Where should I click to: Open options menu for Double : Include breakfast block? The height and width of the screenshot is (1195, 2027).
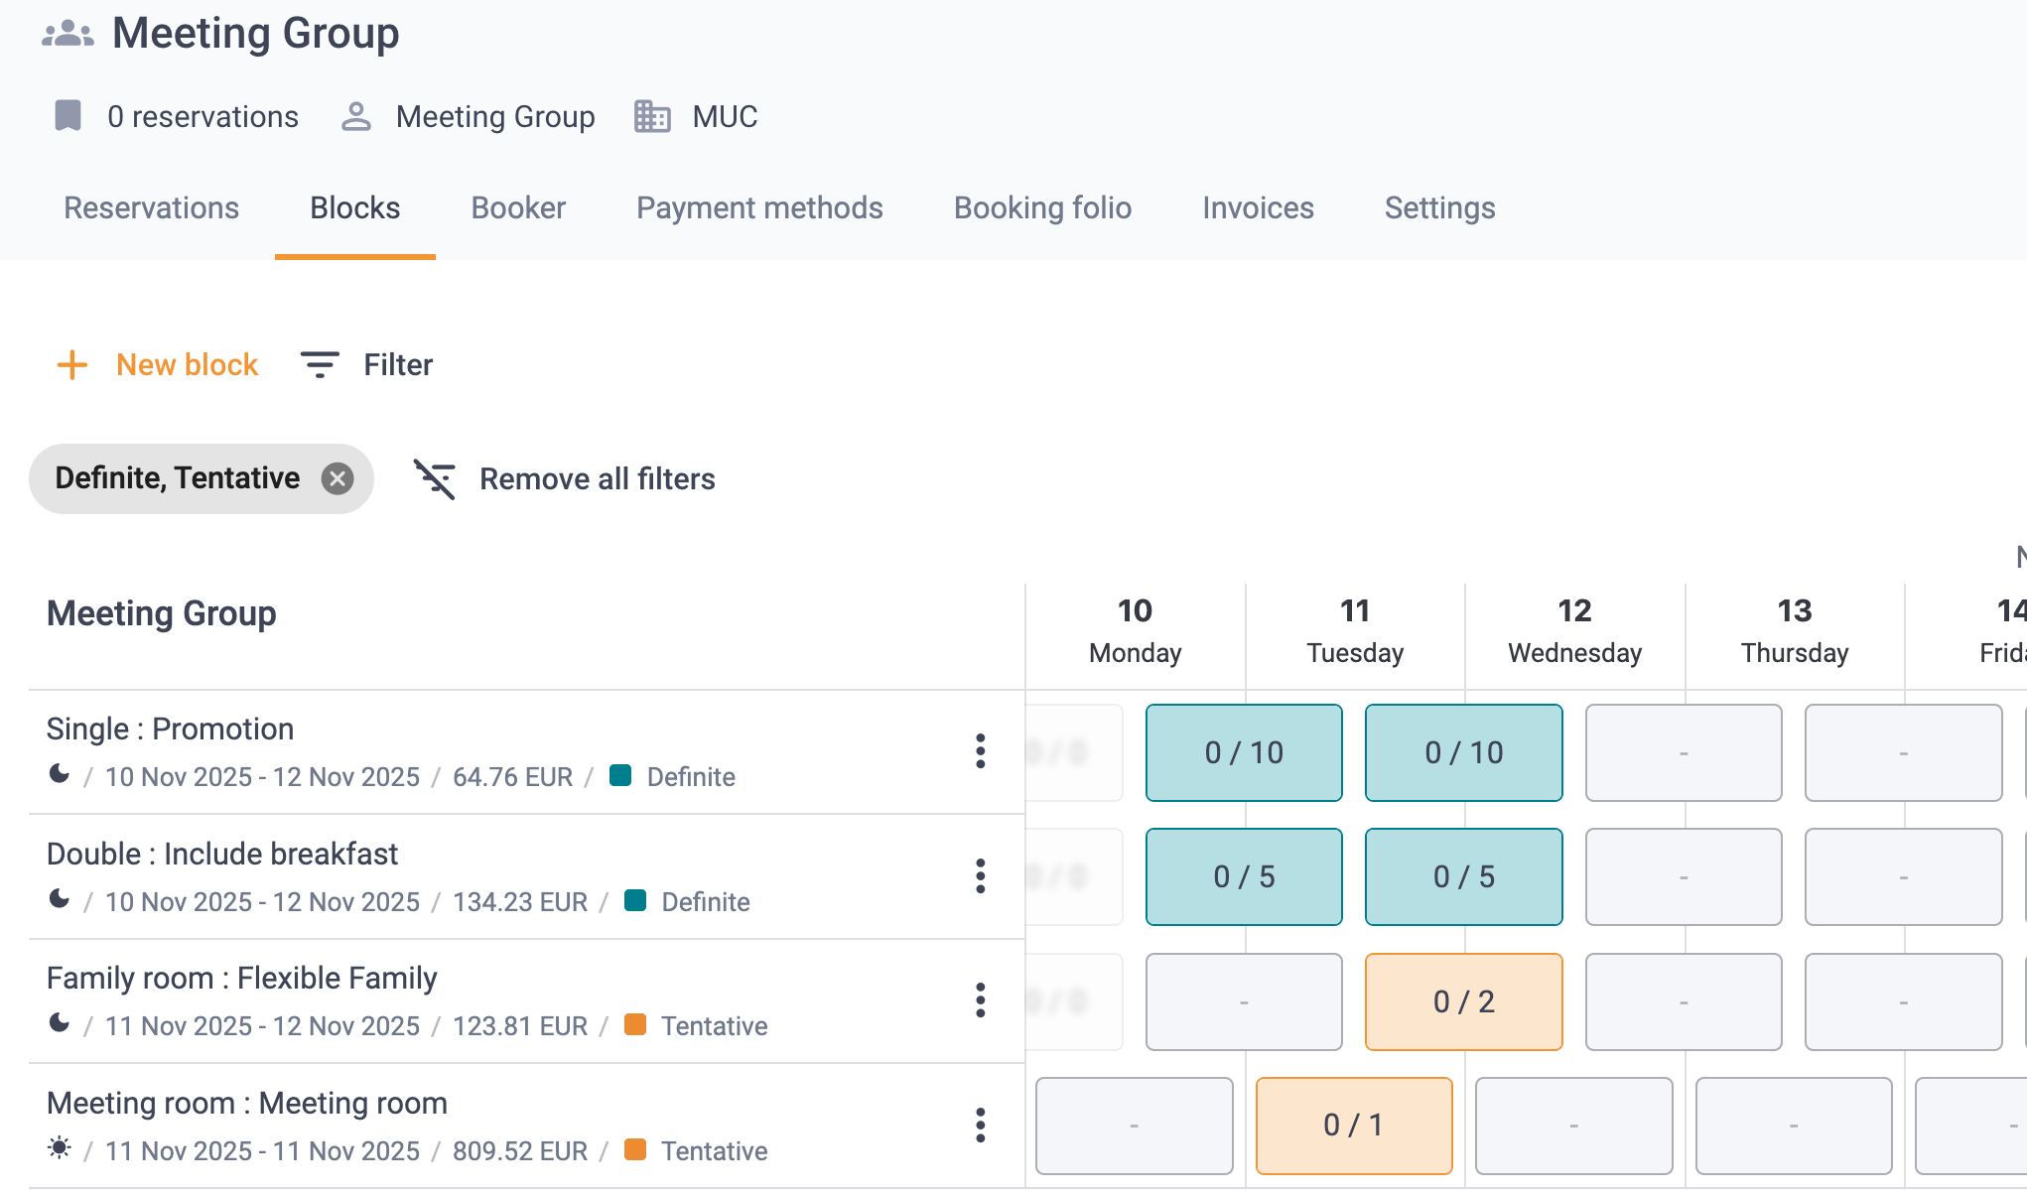point(981,876)
